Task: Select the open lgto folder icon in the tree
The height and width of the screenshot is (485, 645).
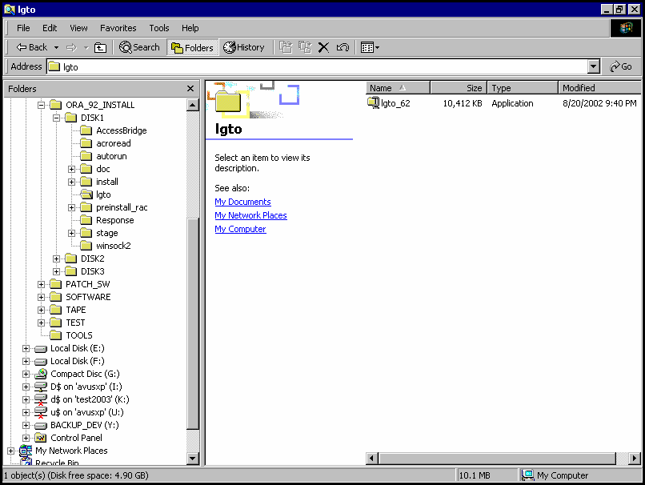Action: [x=86, y=194]
